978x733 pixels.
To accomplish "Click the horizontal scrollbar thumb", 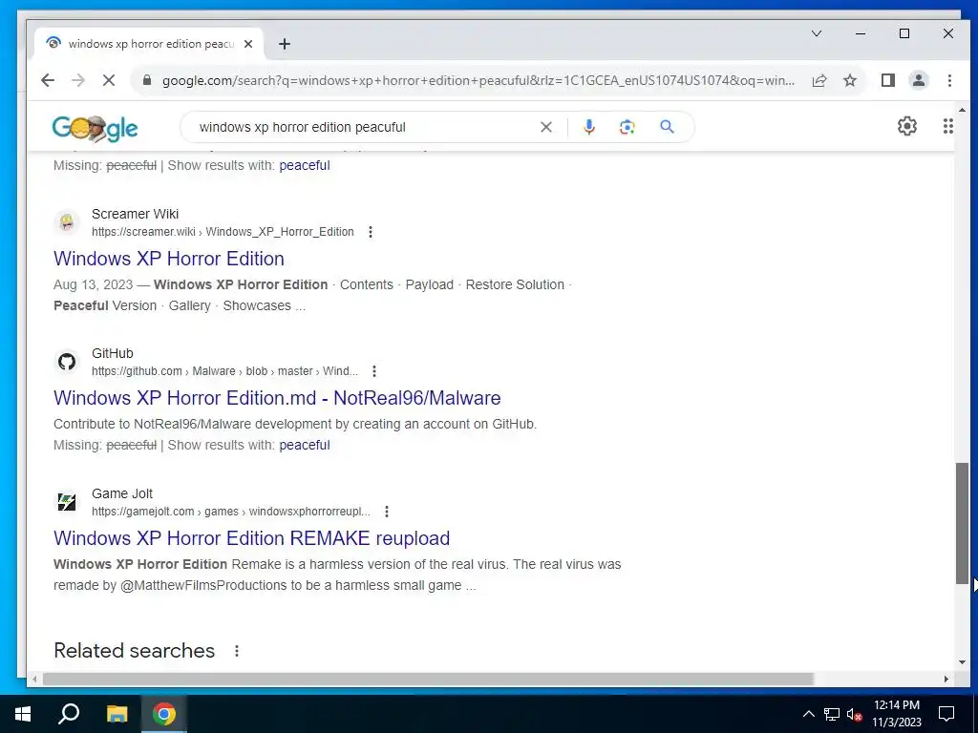I will 428,679.
